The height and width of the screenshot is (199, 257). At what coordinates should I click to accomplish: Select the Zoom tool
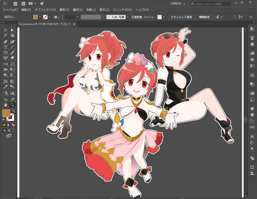click(x=12, y=105)
